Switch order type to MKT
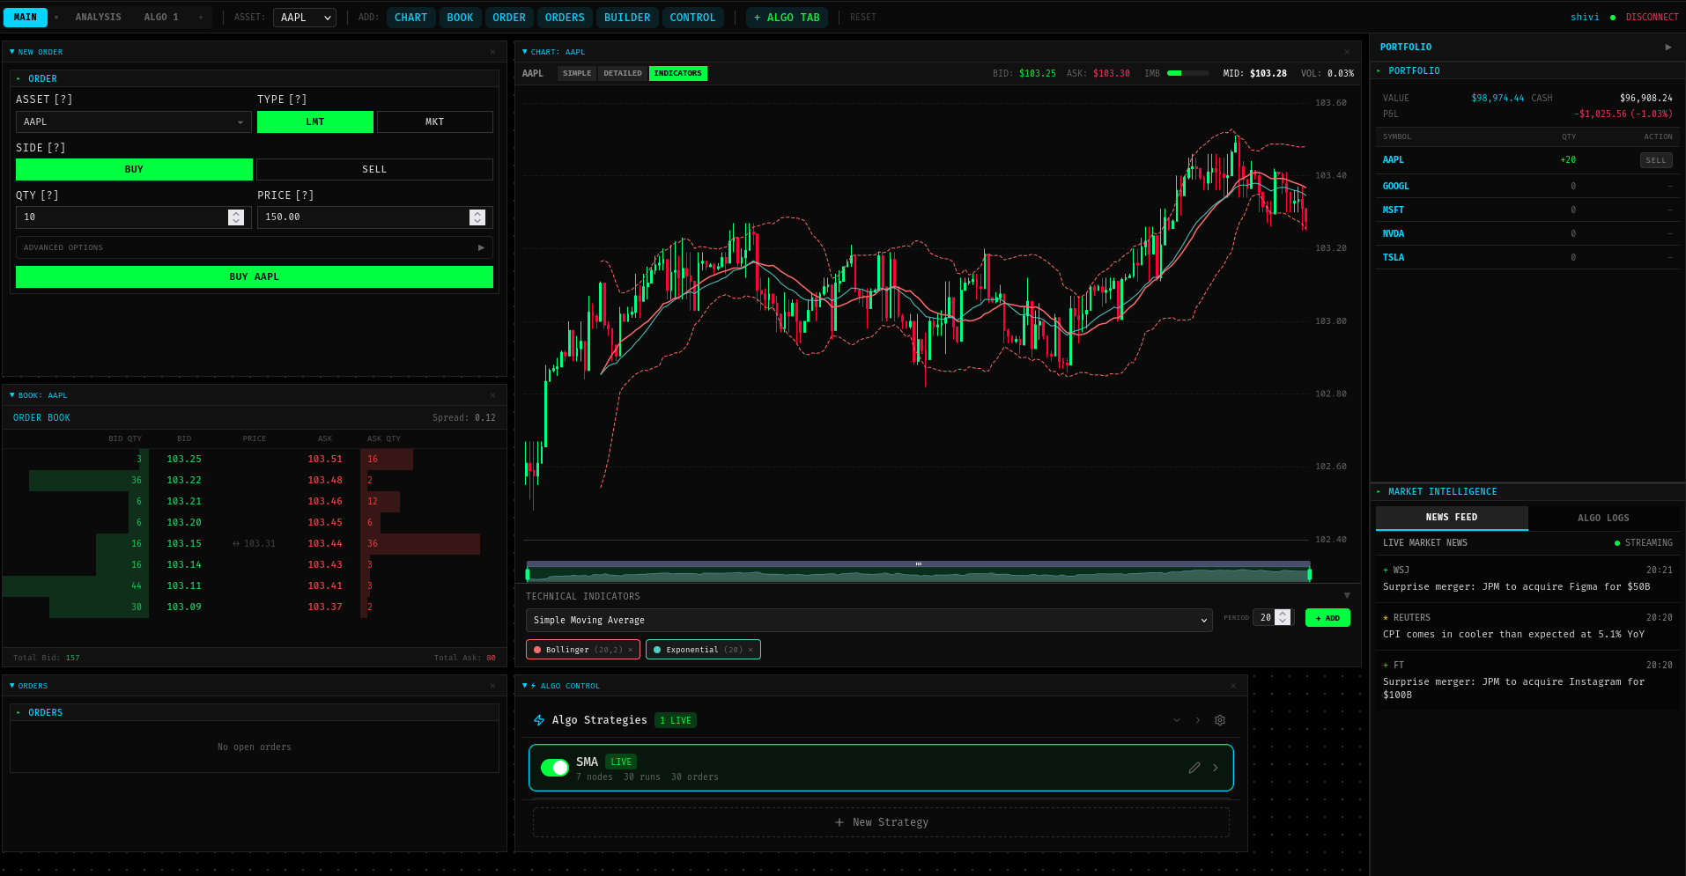The width and height of the screenshot is (1686, 876). (434, 121)
